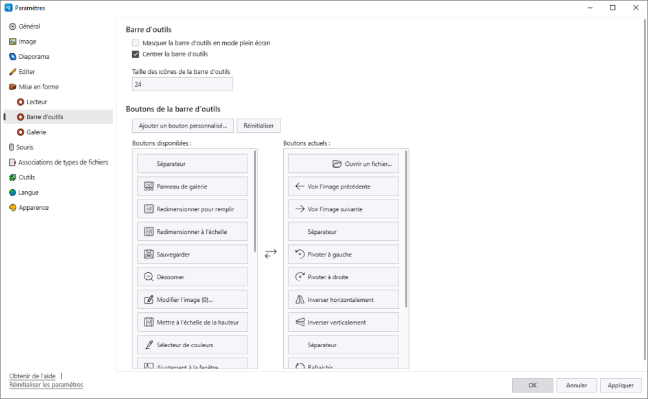Click the Panneau de galerie icon
This screenshot has width=648, height=399.
(x=148, y=187)
